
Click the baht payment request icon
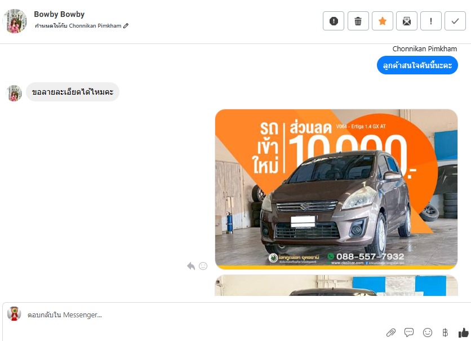click(x=445, y=333)
